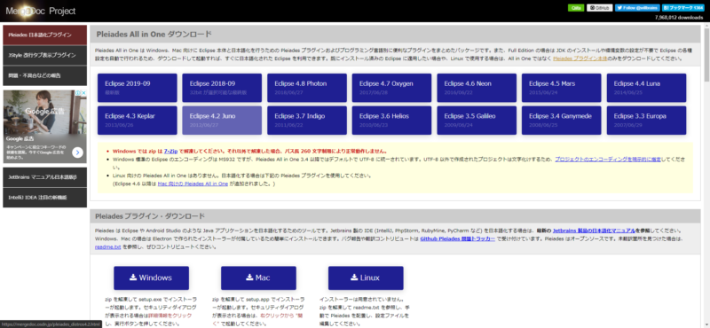Choose Eclipse 4.5 Mars tile
The height and width of the screenshot is (328, 710).
(562, 88)
